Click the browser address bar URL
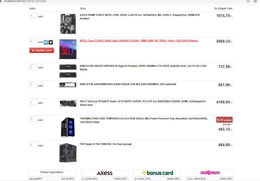The width and height of the screenshot is (260, 181). click(25, 1)
